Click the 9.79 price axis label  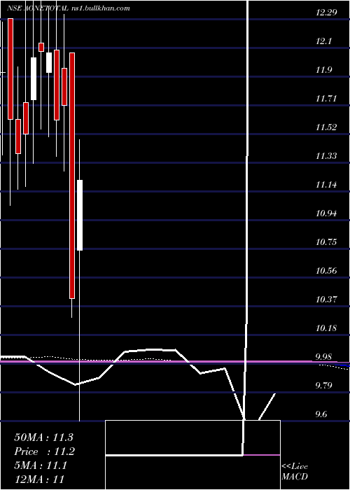[x=323, y=385]
